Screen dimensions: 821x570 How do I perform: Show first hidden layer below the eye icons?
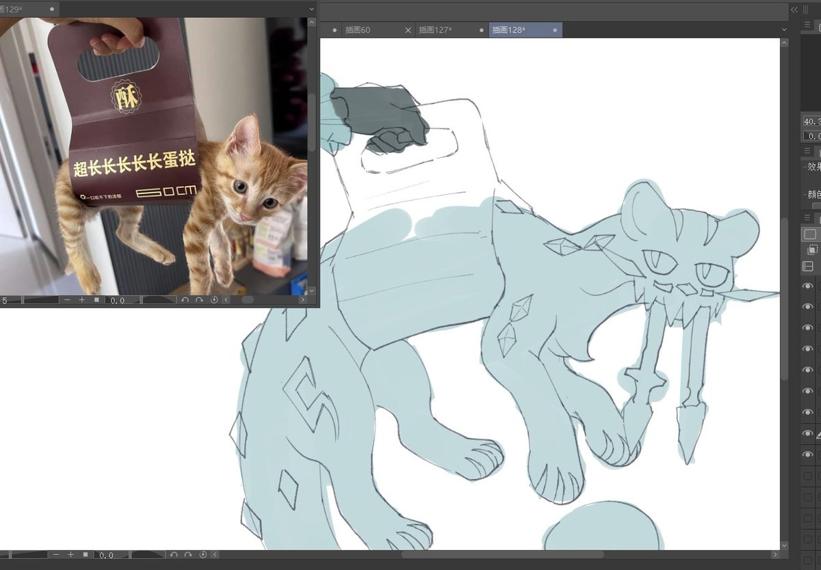807,476
